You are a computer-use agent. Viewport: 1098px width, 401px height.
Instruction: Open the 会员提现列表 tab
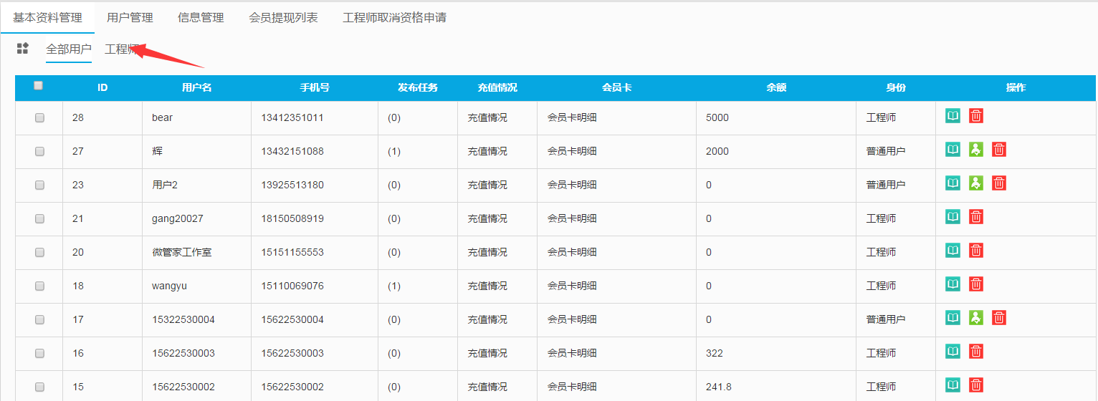283,18
